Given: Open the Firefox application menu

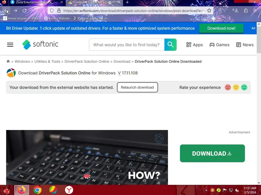Looking at the screenshot, I should pyautogui.click(x=255, y=11).
